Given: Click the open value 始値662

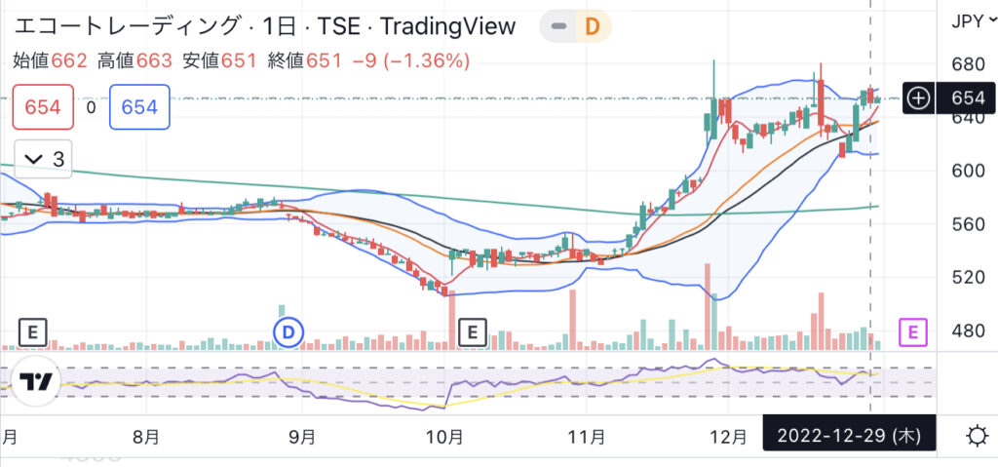Looking at the screenshot, I should click(x=50, y=61).
